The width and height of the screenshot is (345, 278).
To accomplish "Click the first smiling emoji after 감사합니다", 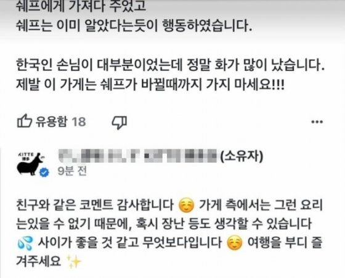I will tap(187, 205).
